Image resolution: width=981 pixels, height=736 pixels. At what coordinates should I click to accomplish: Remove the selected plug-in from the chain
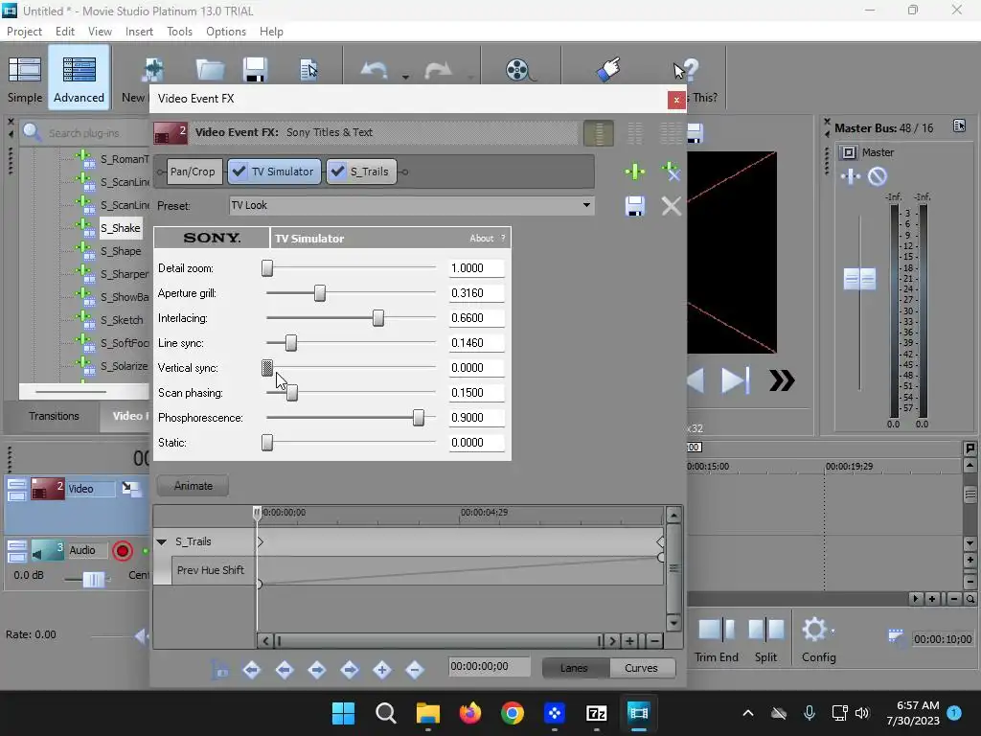tap(671, 172)
